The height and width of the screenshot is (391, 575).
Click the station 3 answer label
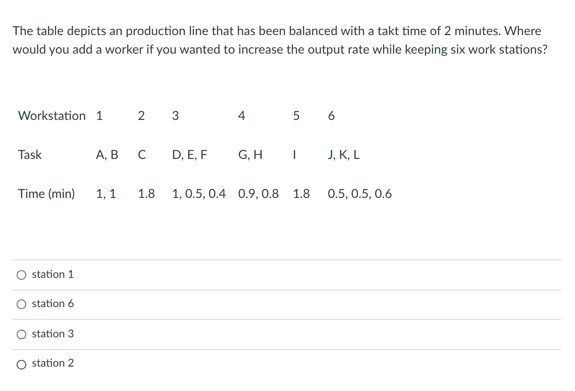(x=53, y=334)
